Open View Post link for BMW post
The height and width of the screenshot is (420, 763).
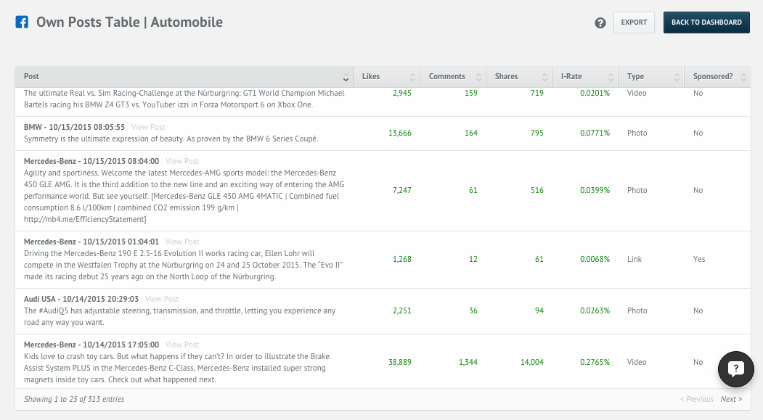148,127
